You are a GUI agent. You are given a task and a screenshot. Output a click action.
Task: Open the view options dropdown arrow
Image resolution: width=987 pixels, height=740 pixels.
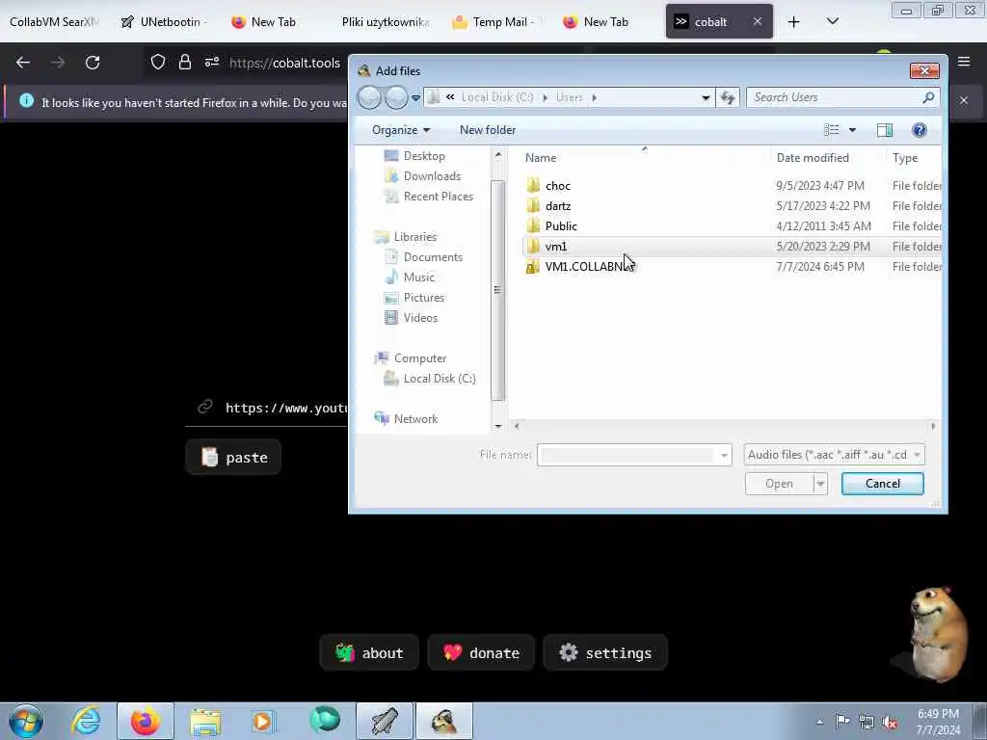pyautogui.click(x=852, y=130)
